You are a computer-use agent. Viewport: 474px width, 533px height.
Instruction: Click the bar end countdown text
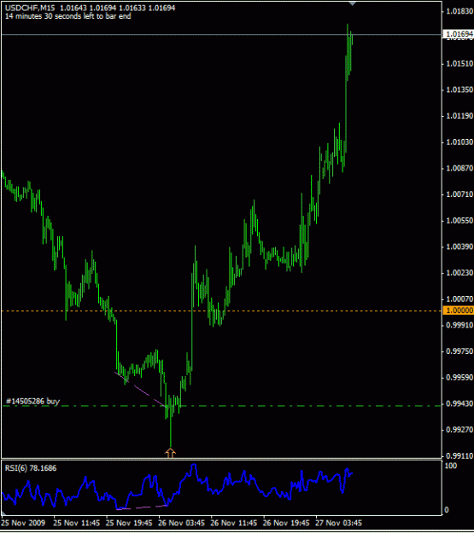click(67, 16)
